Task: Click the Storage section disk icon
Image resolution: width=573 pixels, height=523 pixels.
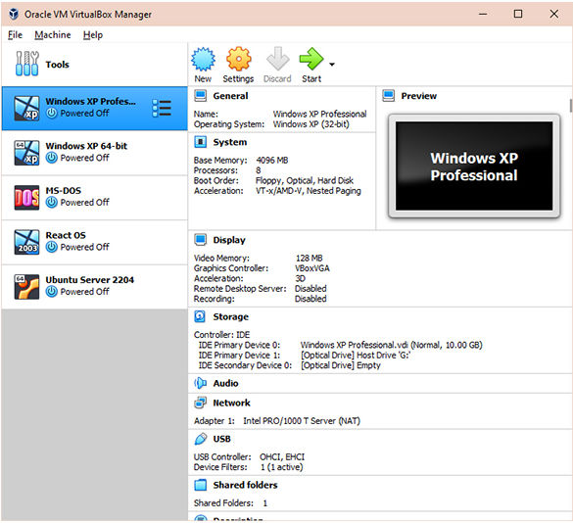Action: click(200, 316)
